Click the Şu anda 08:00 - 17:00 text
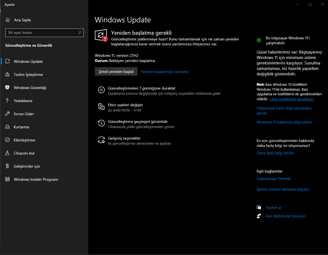 click(124, 110)
